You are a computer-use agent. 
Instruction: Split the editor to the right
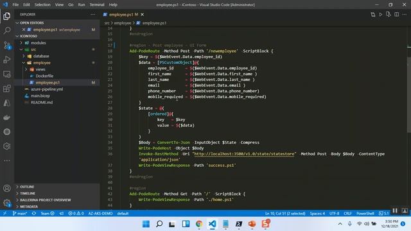click(x=397, y=15)
